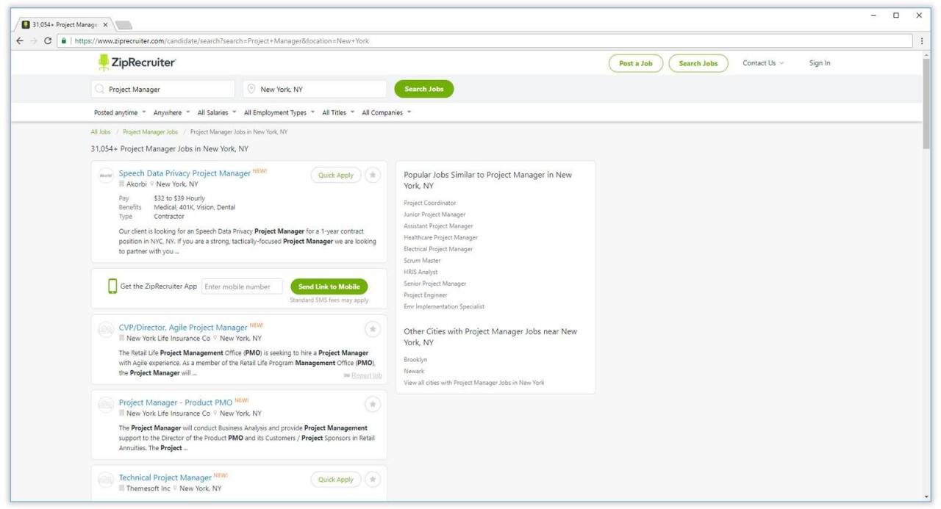Click the Project Manager Jobs breadcrumb link
Viewport: 941px width, 509px height.
(x=151, y=132)
